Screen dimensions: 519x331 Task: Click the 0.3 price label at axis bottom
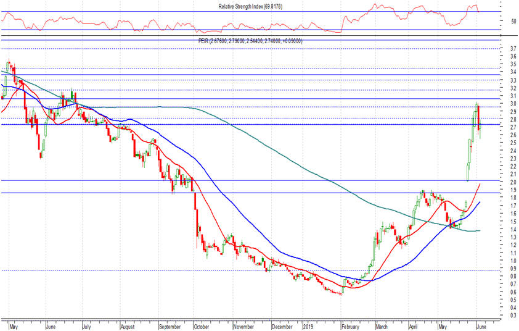click(x=496, y=316)
